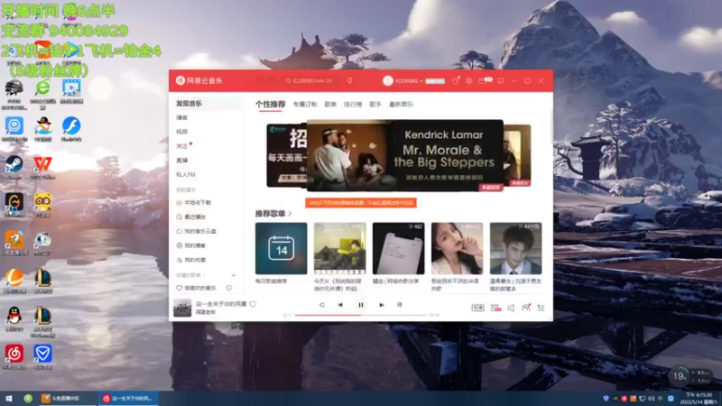Image resolution: width=722 pixels, height=406 pixels.
Task: Switch to the 排行榜 tab
Action: 353,105
